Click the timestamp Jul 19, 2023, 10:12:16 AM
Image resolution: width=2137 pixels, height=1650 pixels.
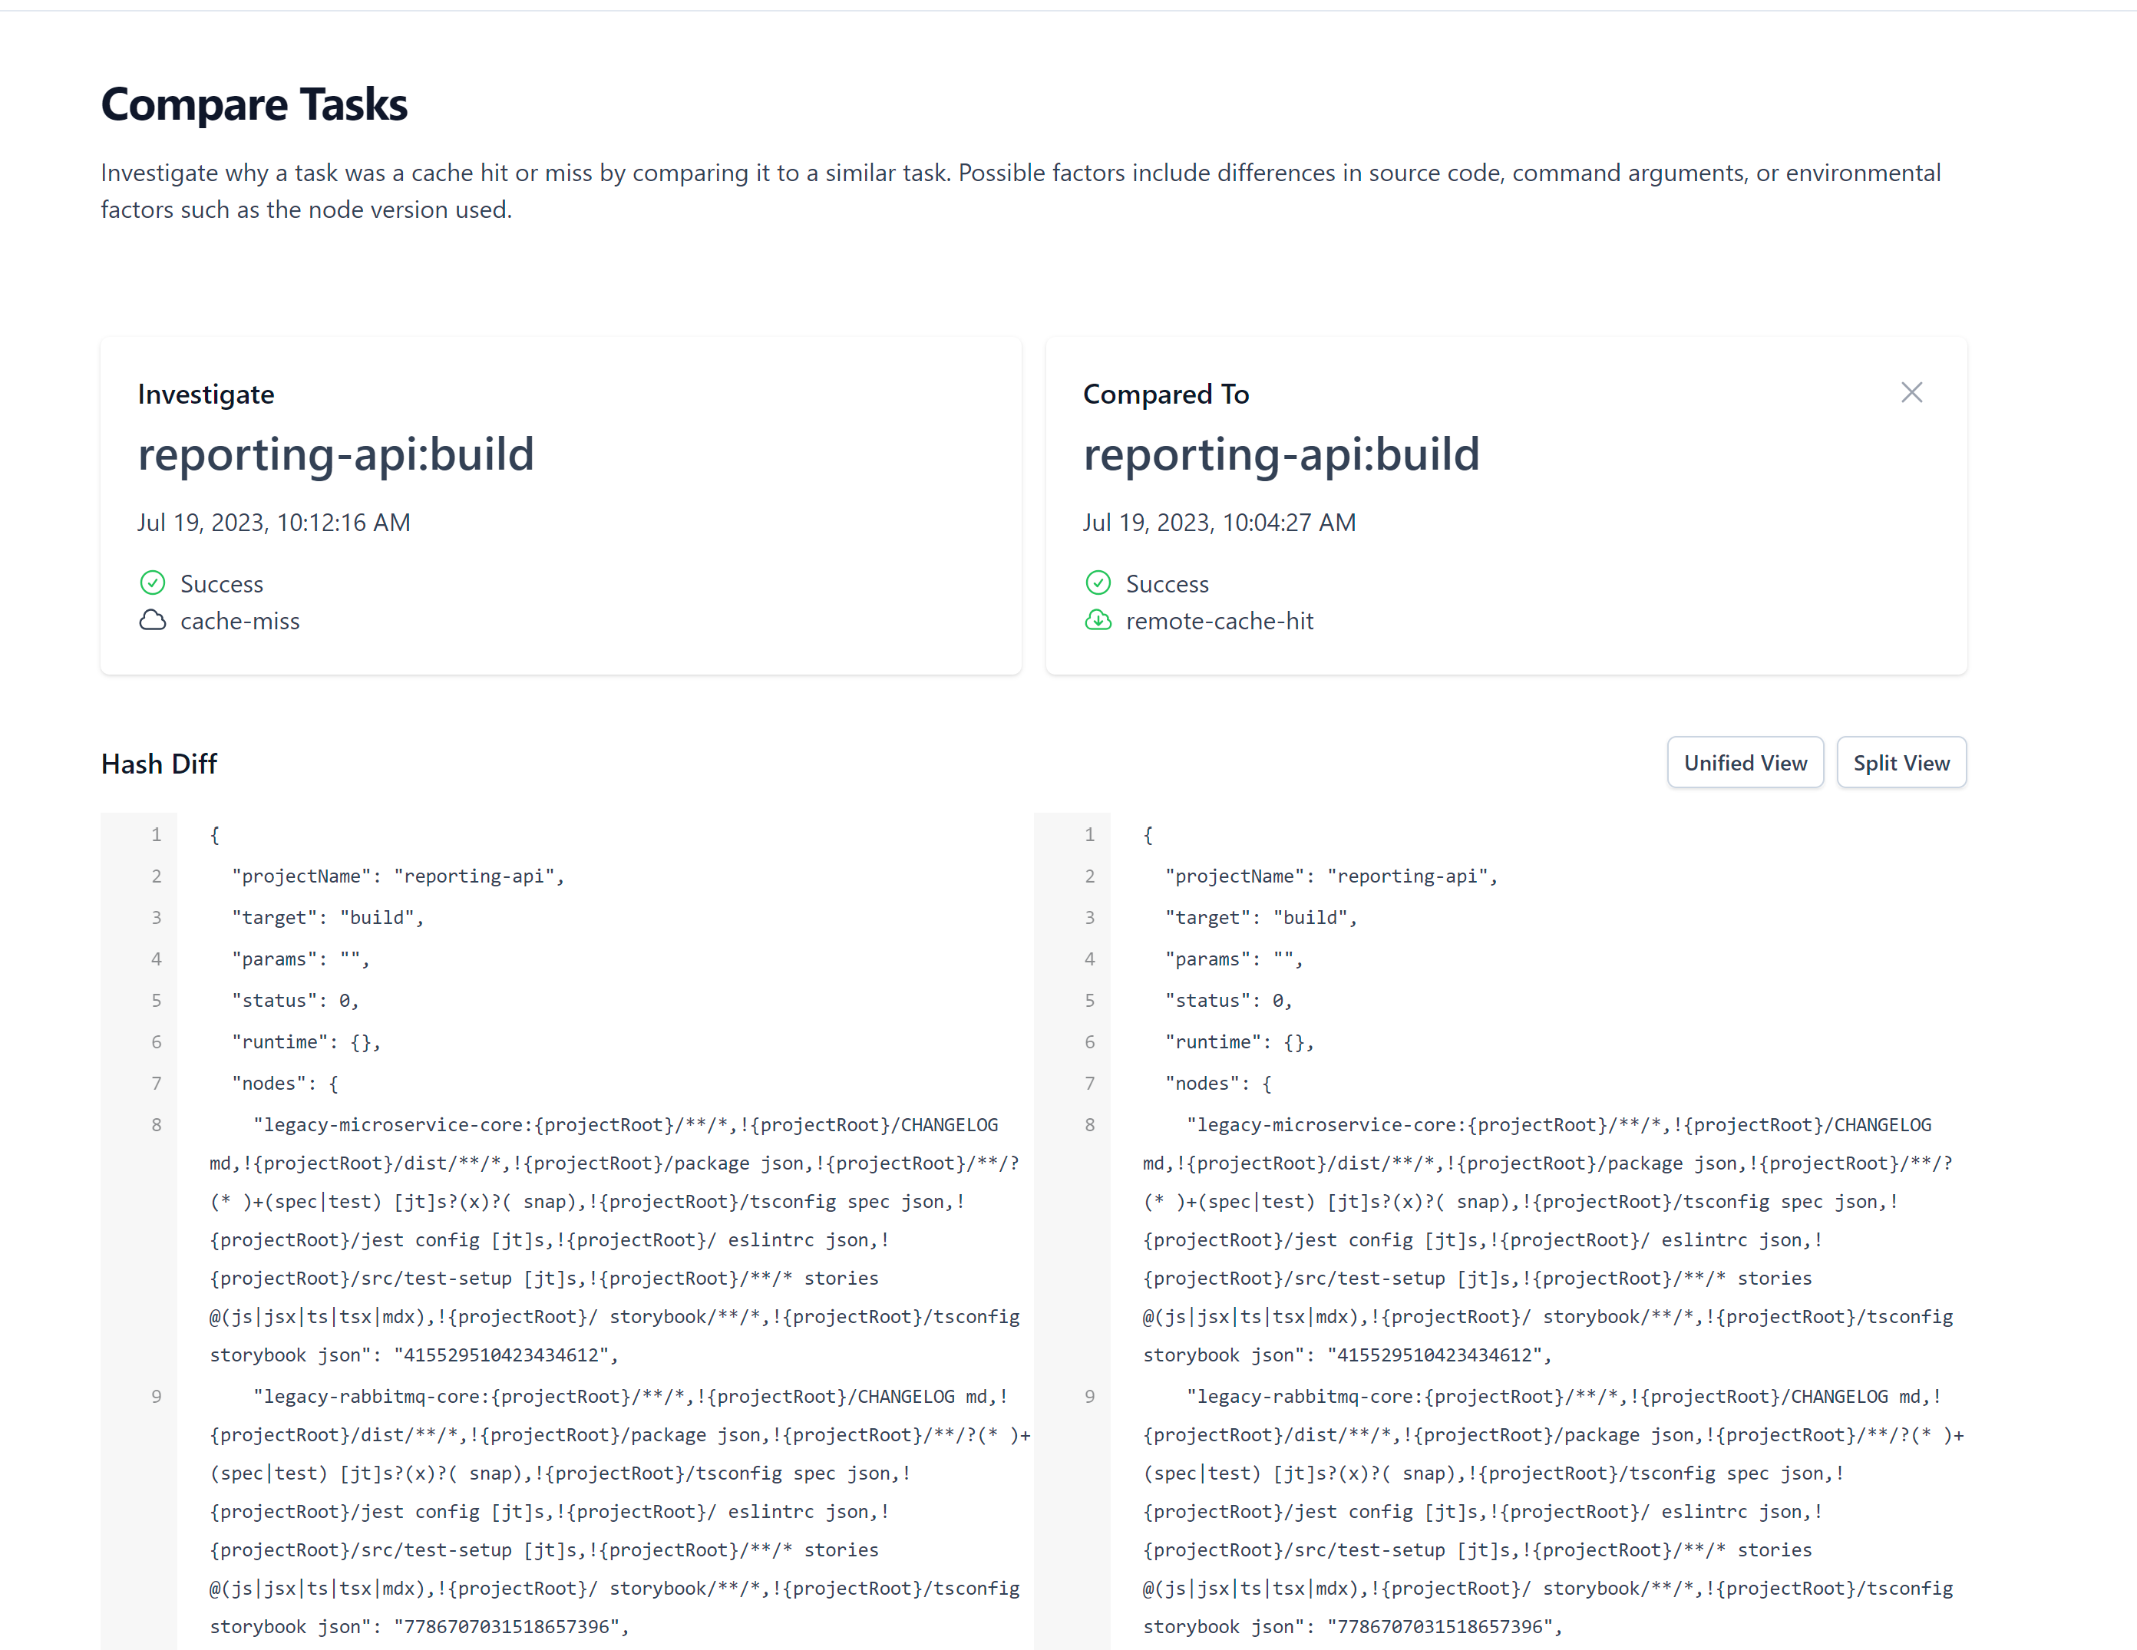(273, 521)
